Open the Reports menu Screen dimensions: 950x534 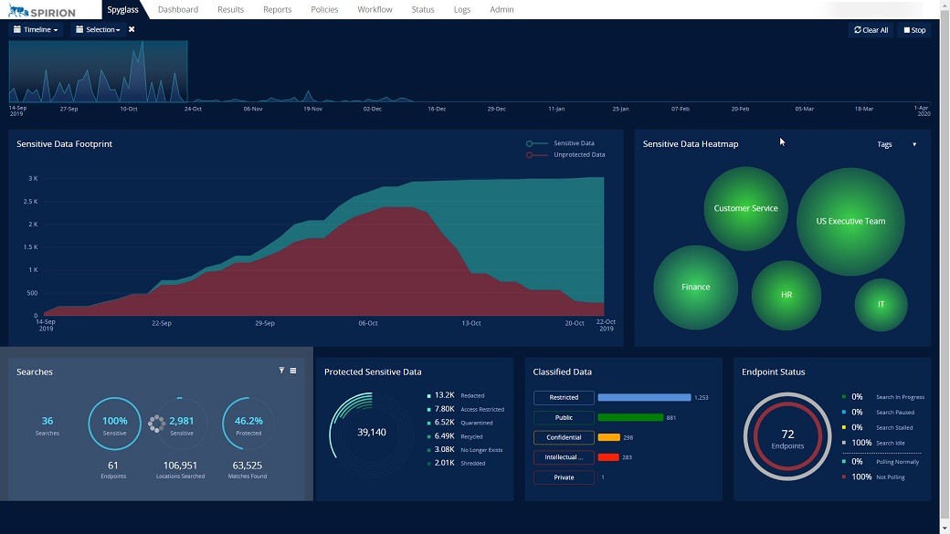pos(277,9)
